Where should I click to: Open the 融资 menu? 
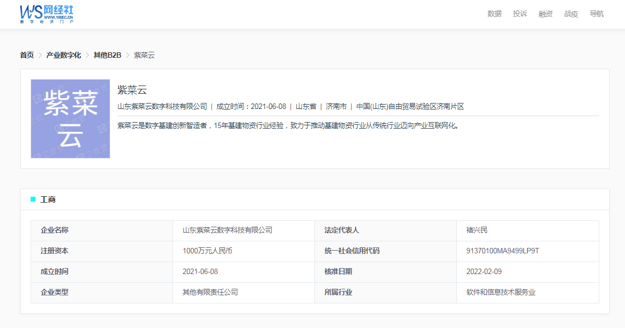pos(545,14)
